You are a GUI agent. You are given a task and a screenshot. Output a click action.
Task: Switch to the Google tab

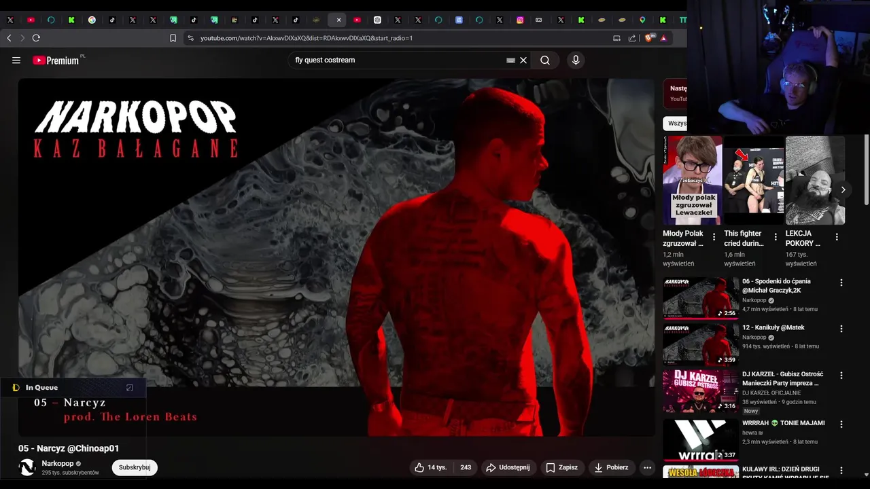click(92, 20)
